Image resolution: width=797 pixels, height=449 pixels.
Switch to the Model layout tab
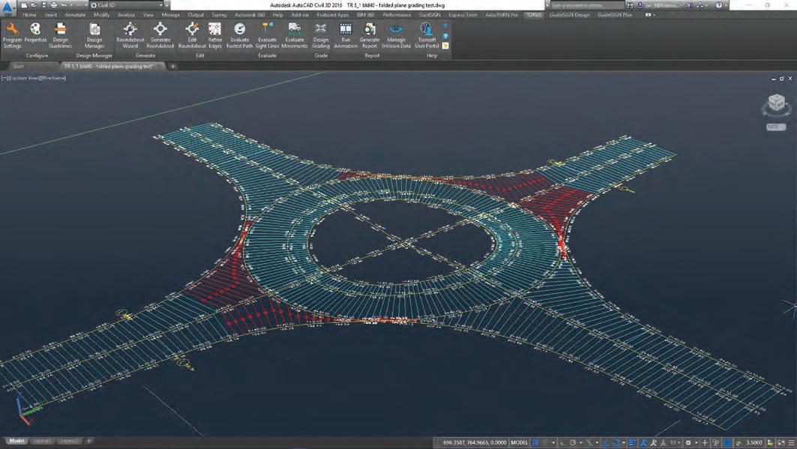click(16, 441)
